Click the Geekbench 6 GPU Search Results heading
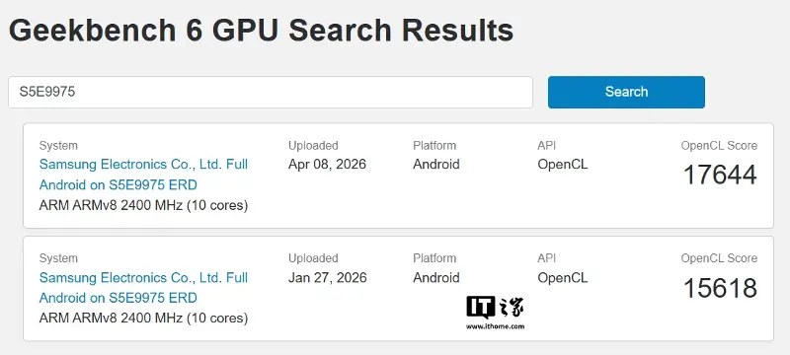The width and height of the screenshot is (790, 355). pos(261,31)
